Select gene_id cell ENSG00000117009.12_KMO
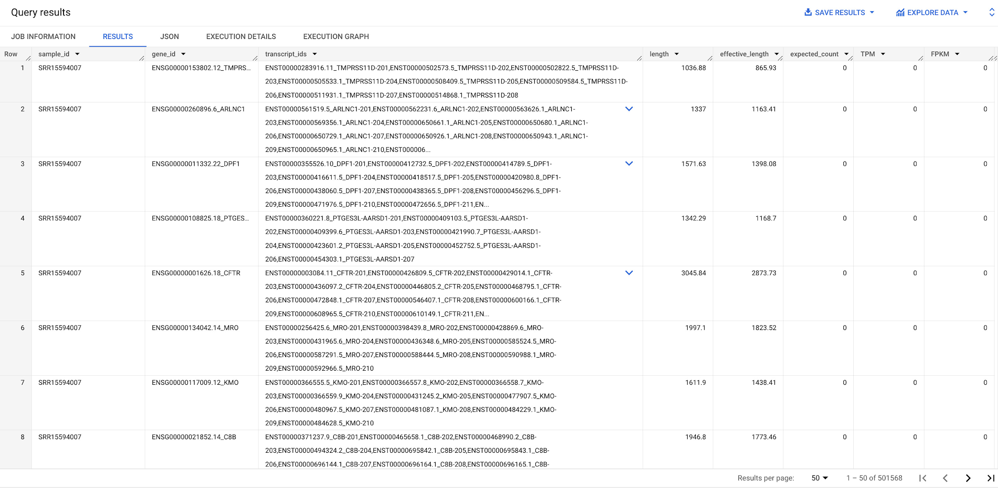Viewport: 998px width, 489px height. coord(195,383)
